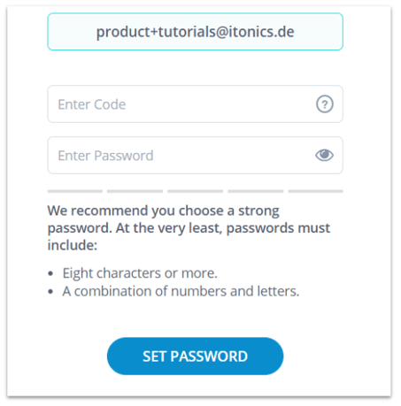Click the fourth password strength bar segment
Viewport: 401px width, 406px height.
point(256,191)
